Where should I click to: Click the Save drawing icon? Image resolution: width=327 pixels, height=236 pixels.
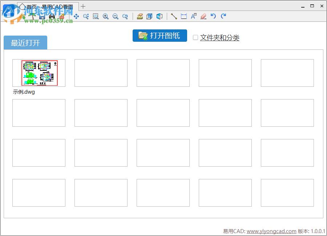point(42,16)
